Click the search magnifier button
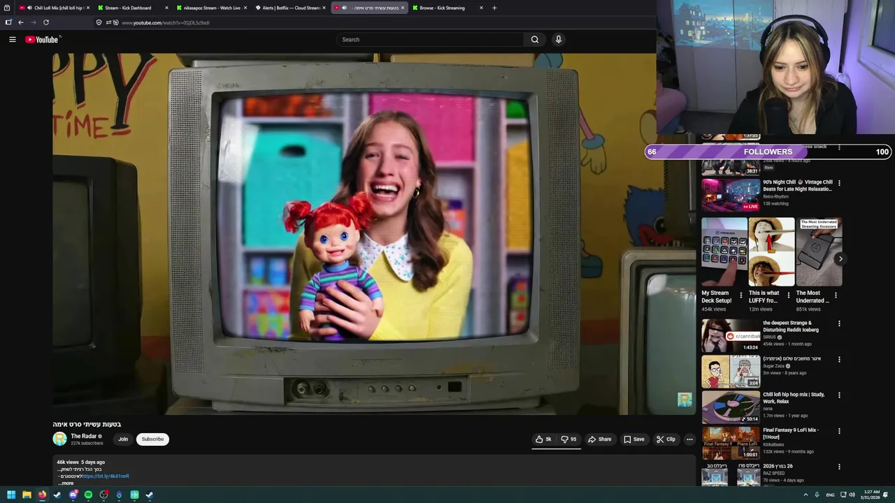 535,40
